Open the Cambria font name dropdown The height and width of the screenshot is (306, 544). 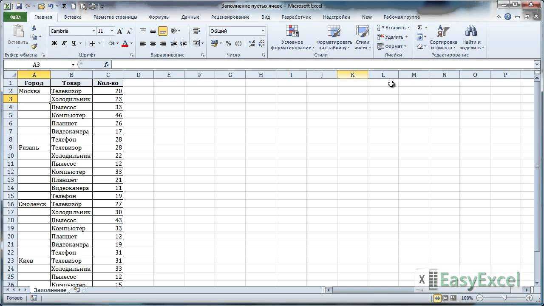tap(93, 31)
